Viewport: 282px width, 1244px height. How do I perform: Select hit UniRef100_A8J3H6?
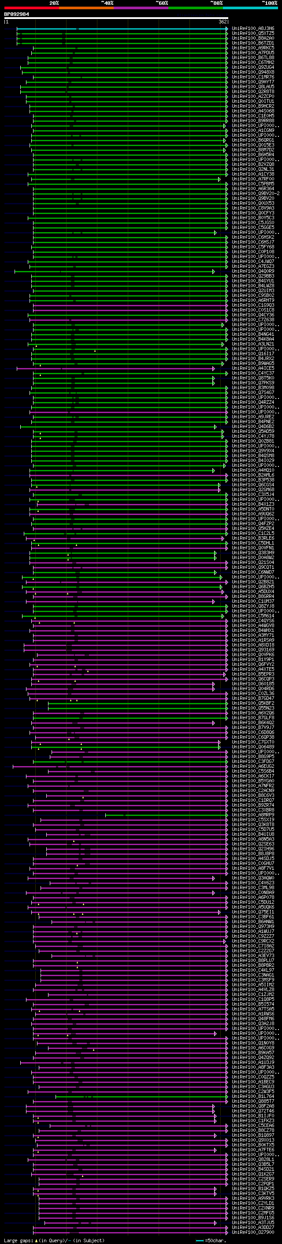[253, 29]
